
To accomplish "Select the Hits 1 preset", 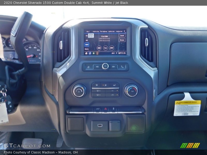I will click(88, 32).
